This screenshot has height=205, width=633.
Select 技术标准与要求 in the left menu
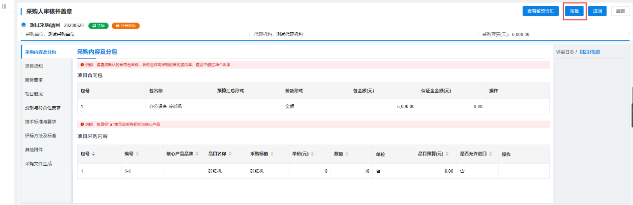point(40,122)
